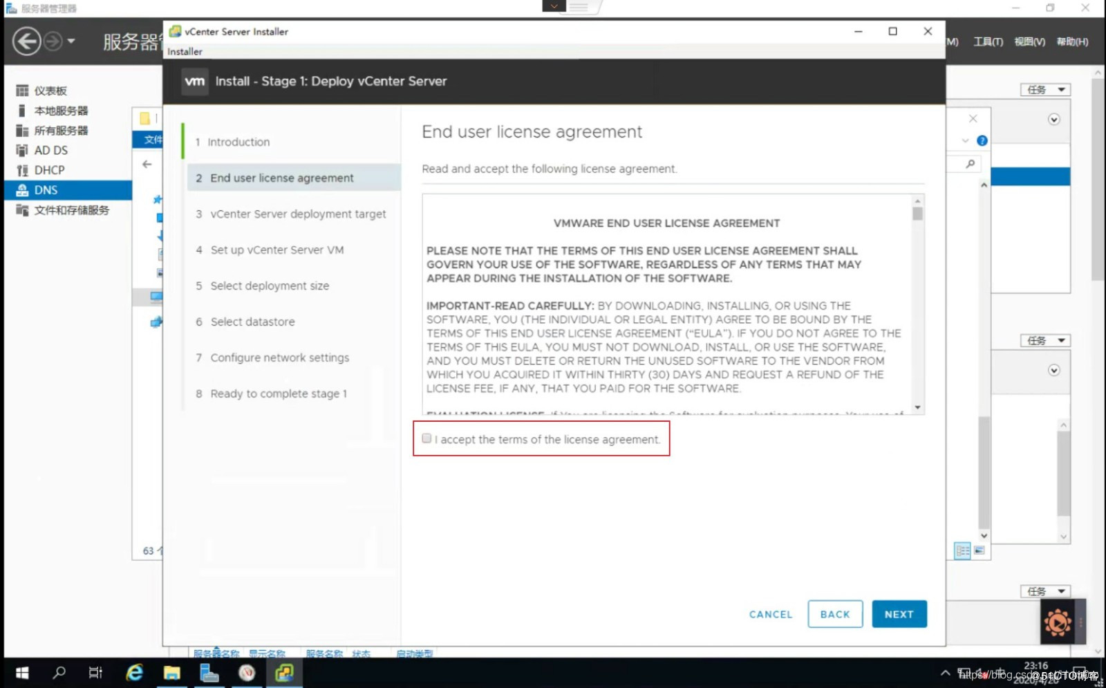This screenshot has width=1106, height=688.
Task: Switch to details view icon in Explorer
Action: click(962, 550)
